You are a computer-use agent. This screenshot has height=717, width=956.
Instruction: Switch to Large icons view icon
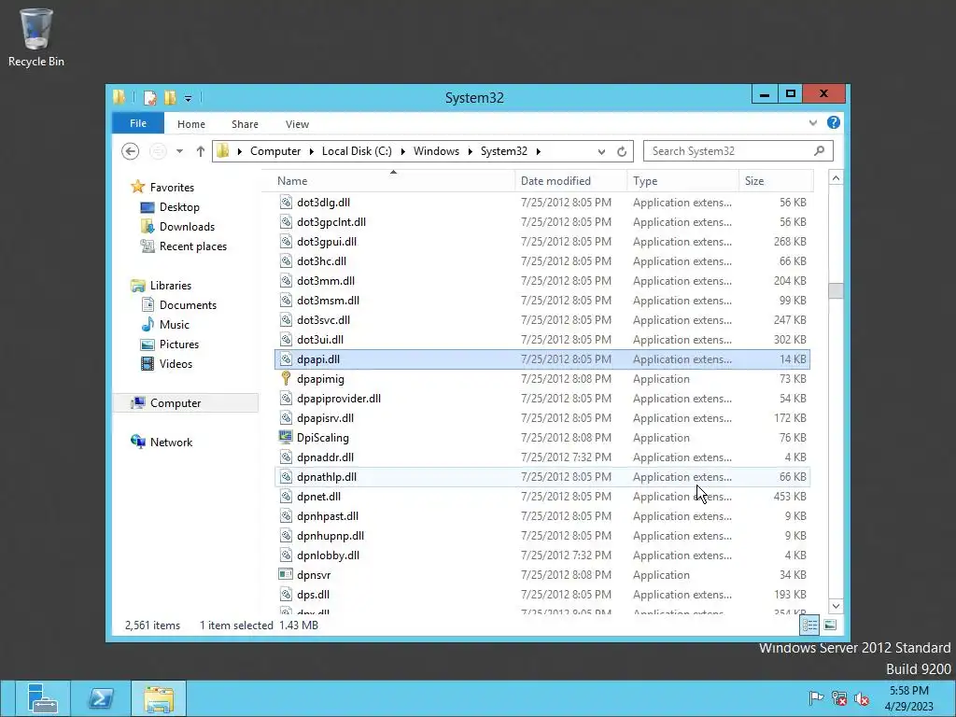coord(830,625)
